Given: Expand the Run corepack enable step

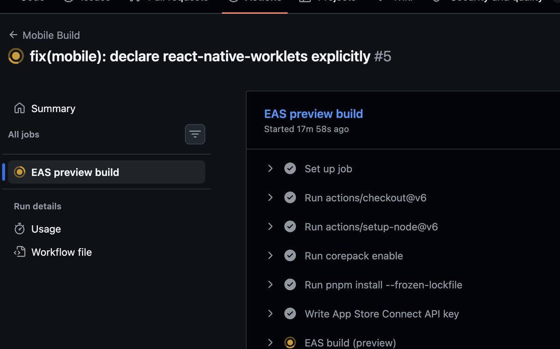Looking at the screenshot, I should coord(270,256).
